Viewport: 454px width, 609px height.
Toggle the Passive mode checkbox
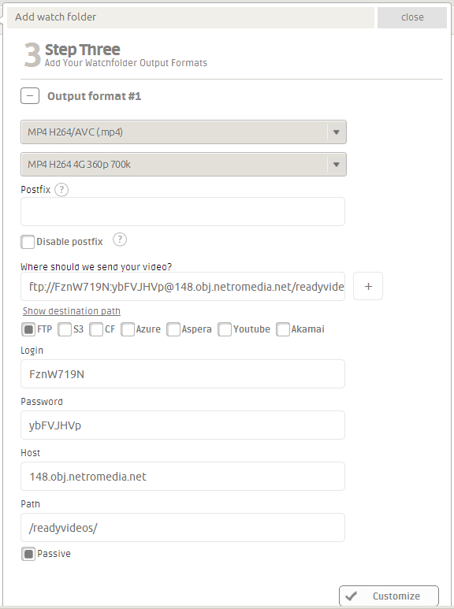(28, 554)
